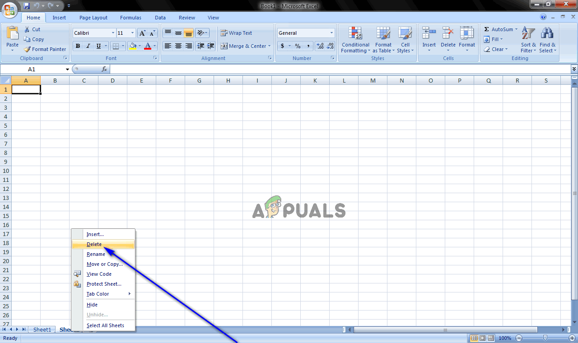
Task: Increase the cell indent
Action: (x=211, y=46)
